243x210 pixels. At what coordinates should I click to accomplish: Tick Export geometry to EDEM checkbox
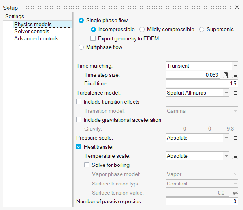point(93,38)
